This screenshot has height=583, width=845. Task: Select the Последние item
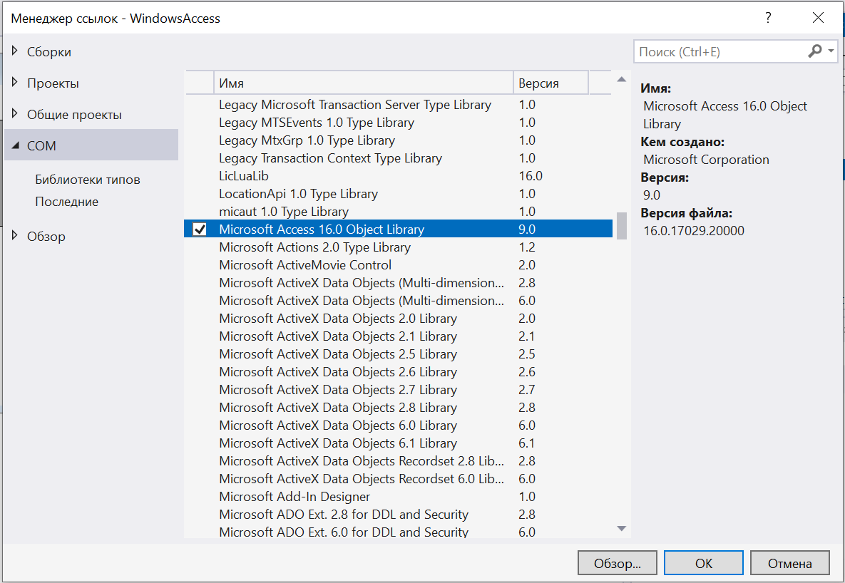(67, 202)
